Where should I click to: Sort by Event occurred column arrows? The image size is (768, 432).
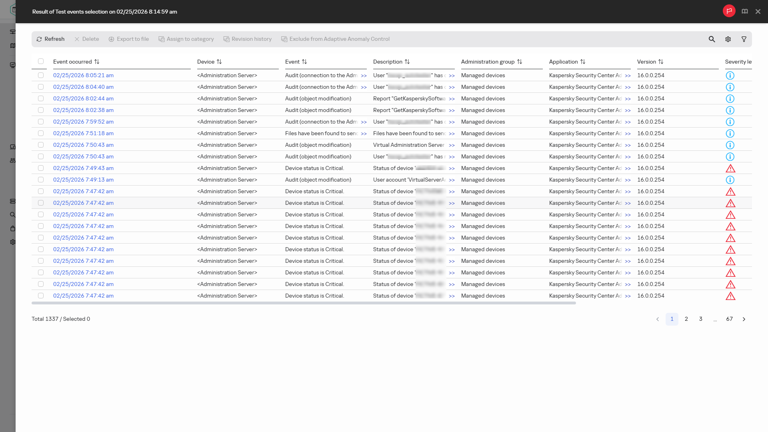pyautogui.click(x=97, y=62)
